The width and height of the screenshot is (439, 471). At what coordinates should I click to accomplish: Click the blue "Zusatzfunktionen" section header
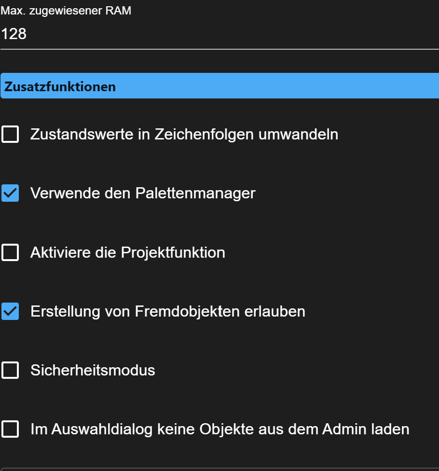click(x=219, y=86)
